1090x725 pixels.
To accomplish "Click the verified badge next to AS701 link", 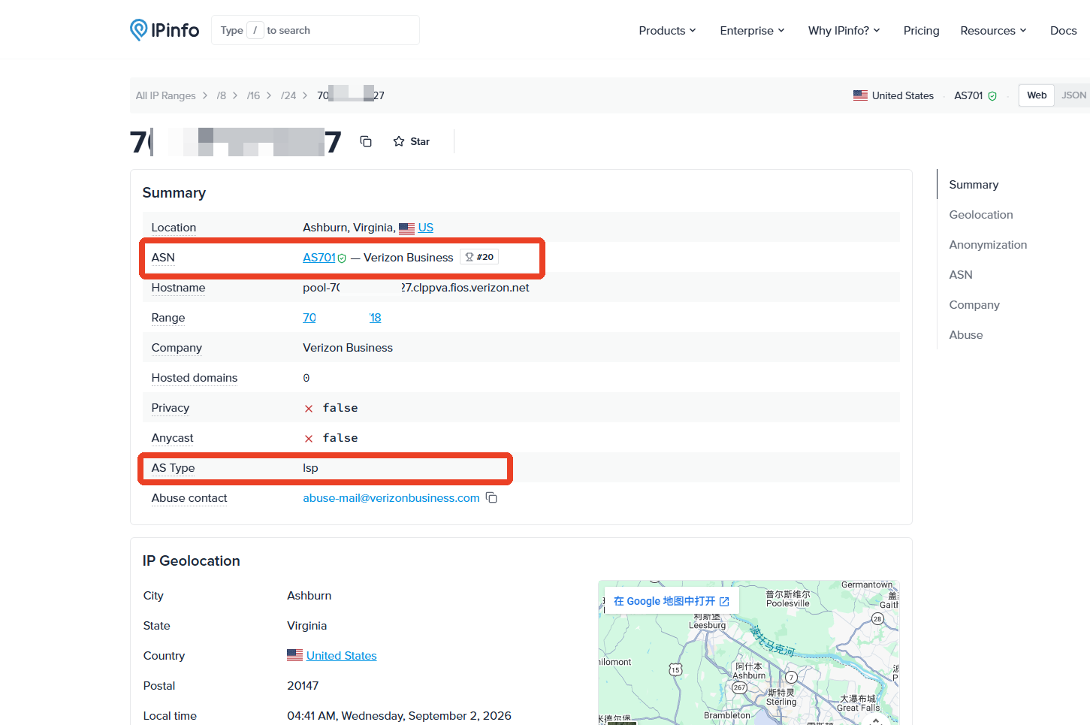I will tap(342, 258).
